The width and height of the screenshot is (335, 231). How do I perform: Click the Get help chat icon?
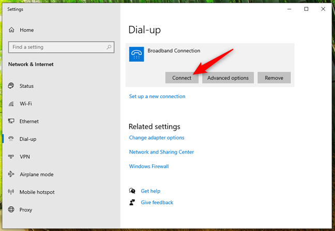[132, 191]
